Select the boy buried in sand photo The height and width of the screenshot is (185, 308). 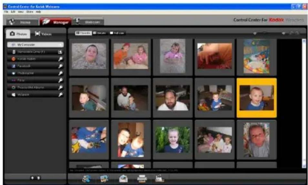coord(89,57)
